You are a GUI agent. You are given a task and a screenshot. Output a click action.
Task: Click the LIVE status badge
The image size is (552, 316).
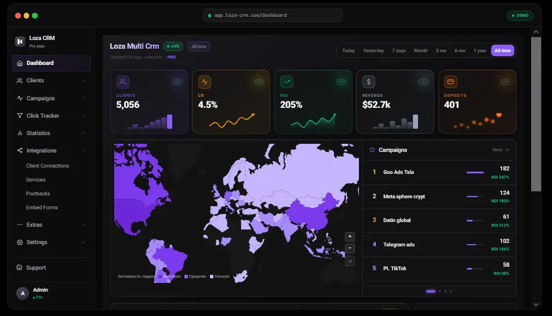point(173,46)
